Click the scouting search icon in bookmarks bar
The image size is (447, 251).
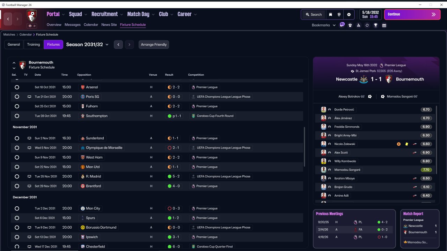(359, 25)
